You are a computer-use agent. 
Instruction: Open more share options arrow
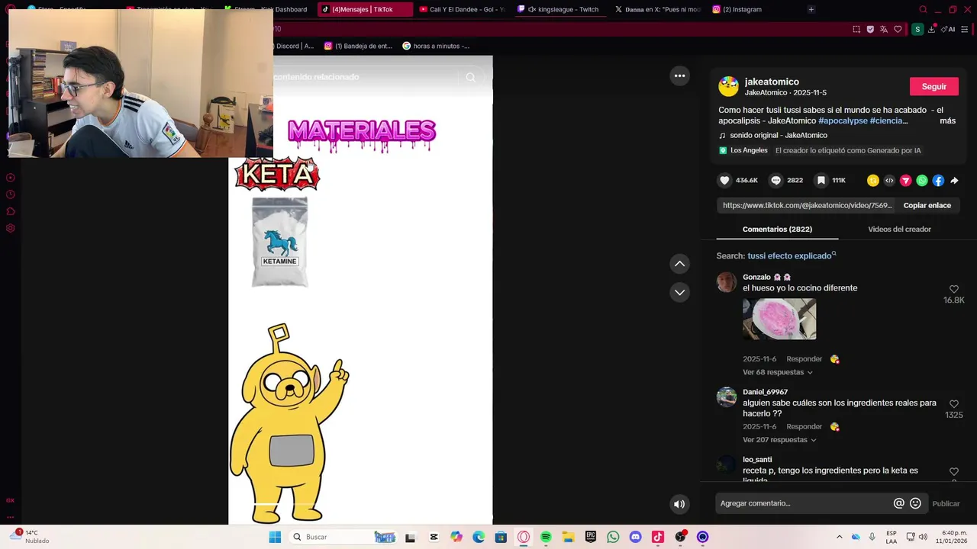click(954, 181)
